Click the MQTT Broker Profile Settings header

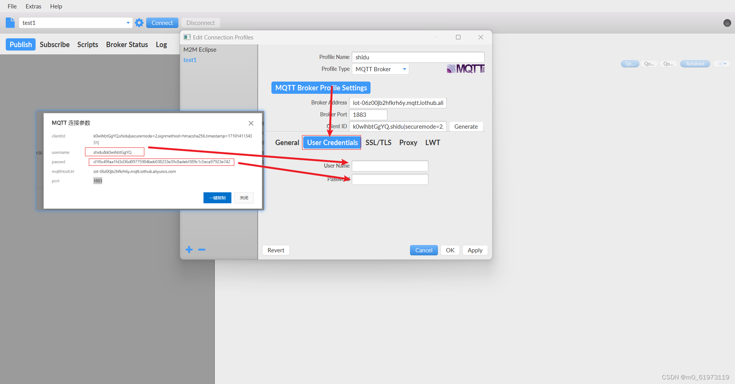321,88
